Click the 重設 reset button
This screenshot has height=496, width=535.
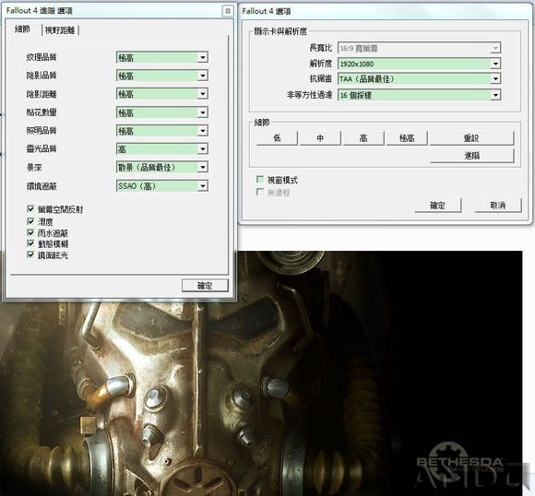tap(471, 138)
